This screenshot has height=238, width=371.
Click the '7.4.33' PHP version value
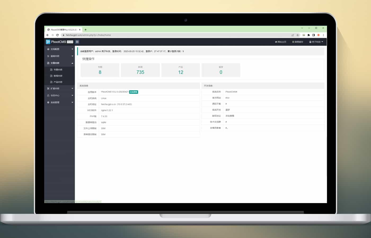click(104, 116)
